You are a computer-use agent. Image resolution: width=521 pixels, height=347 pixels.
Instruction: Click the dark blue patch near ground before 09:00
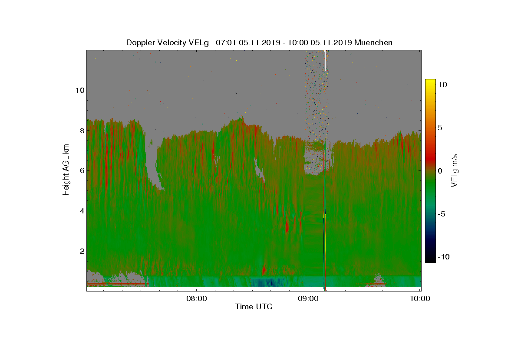click(x=268, y=282)
